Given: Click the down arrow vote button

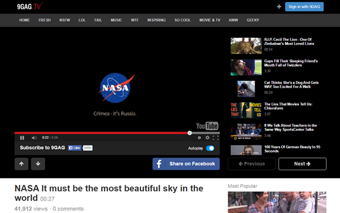Looking at the screenshot, I should [38, 164].
